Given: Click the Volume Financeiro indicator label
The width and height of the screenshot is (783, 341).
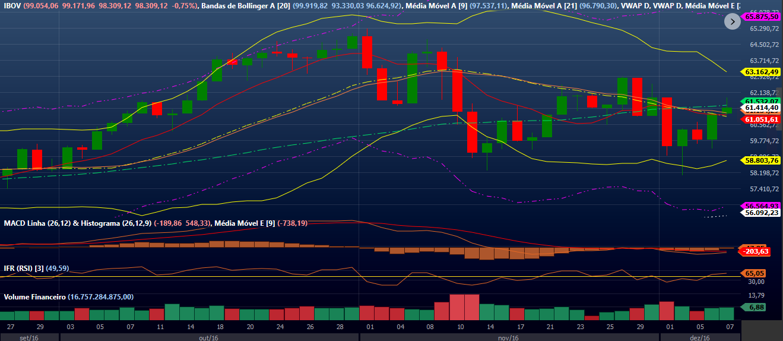Looking at the screenshot, I should click(x=35, y=296).
